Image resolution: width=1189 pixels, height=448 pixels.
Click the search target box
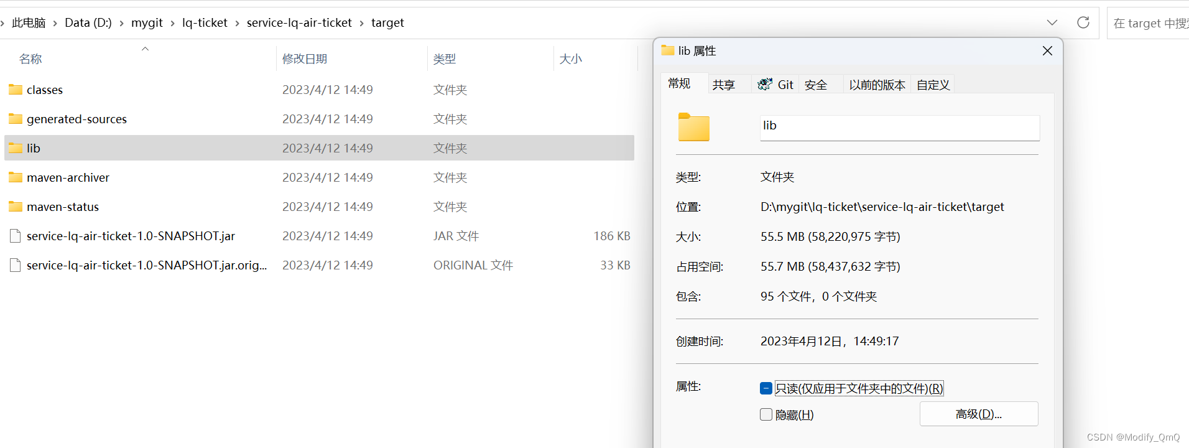[x=1148, y=23]
